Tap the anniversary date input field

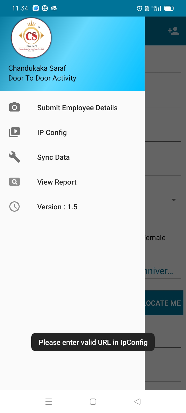(x=163, y=271)
